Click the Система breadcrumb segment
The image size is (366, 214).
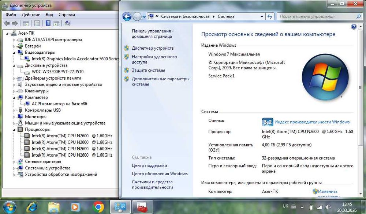pos(226,16)
